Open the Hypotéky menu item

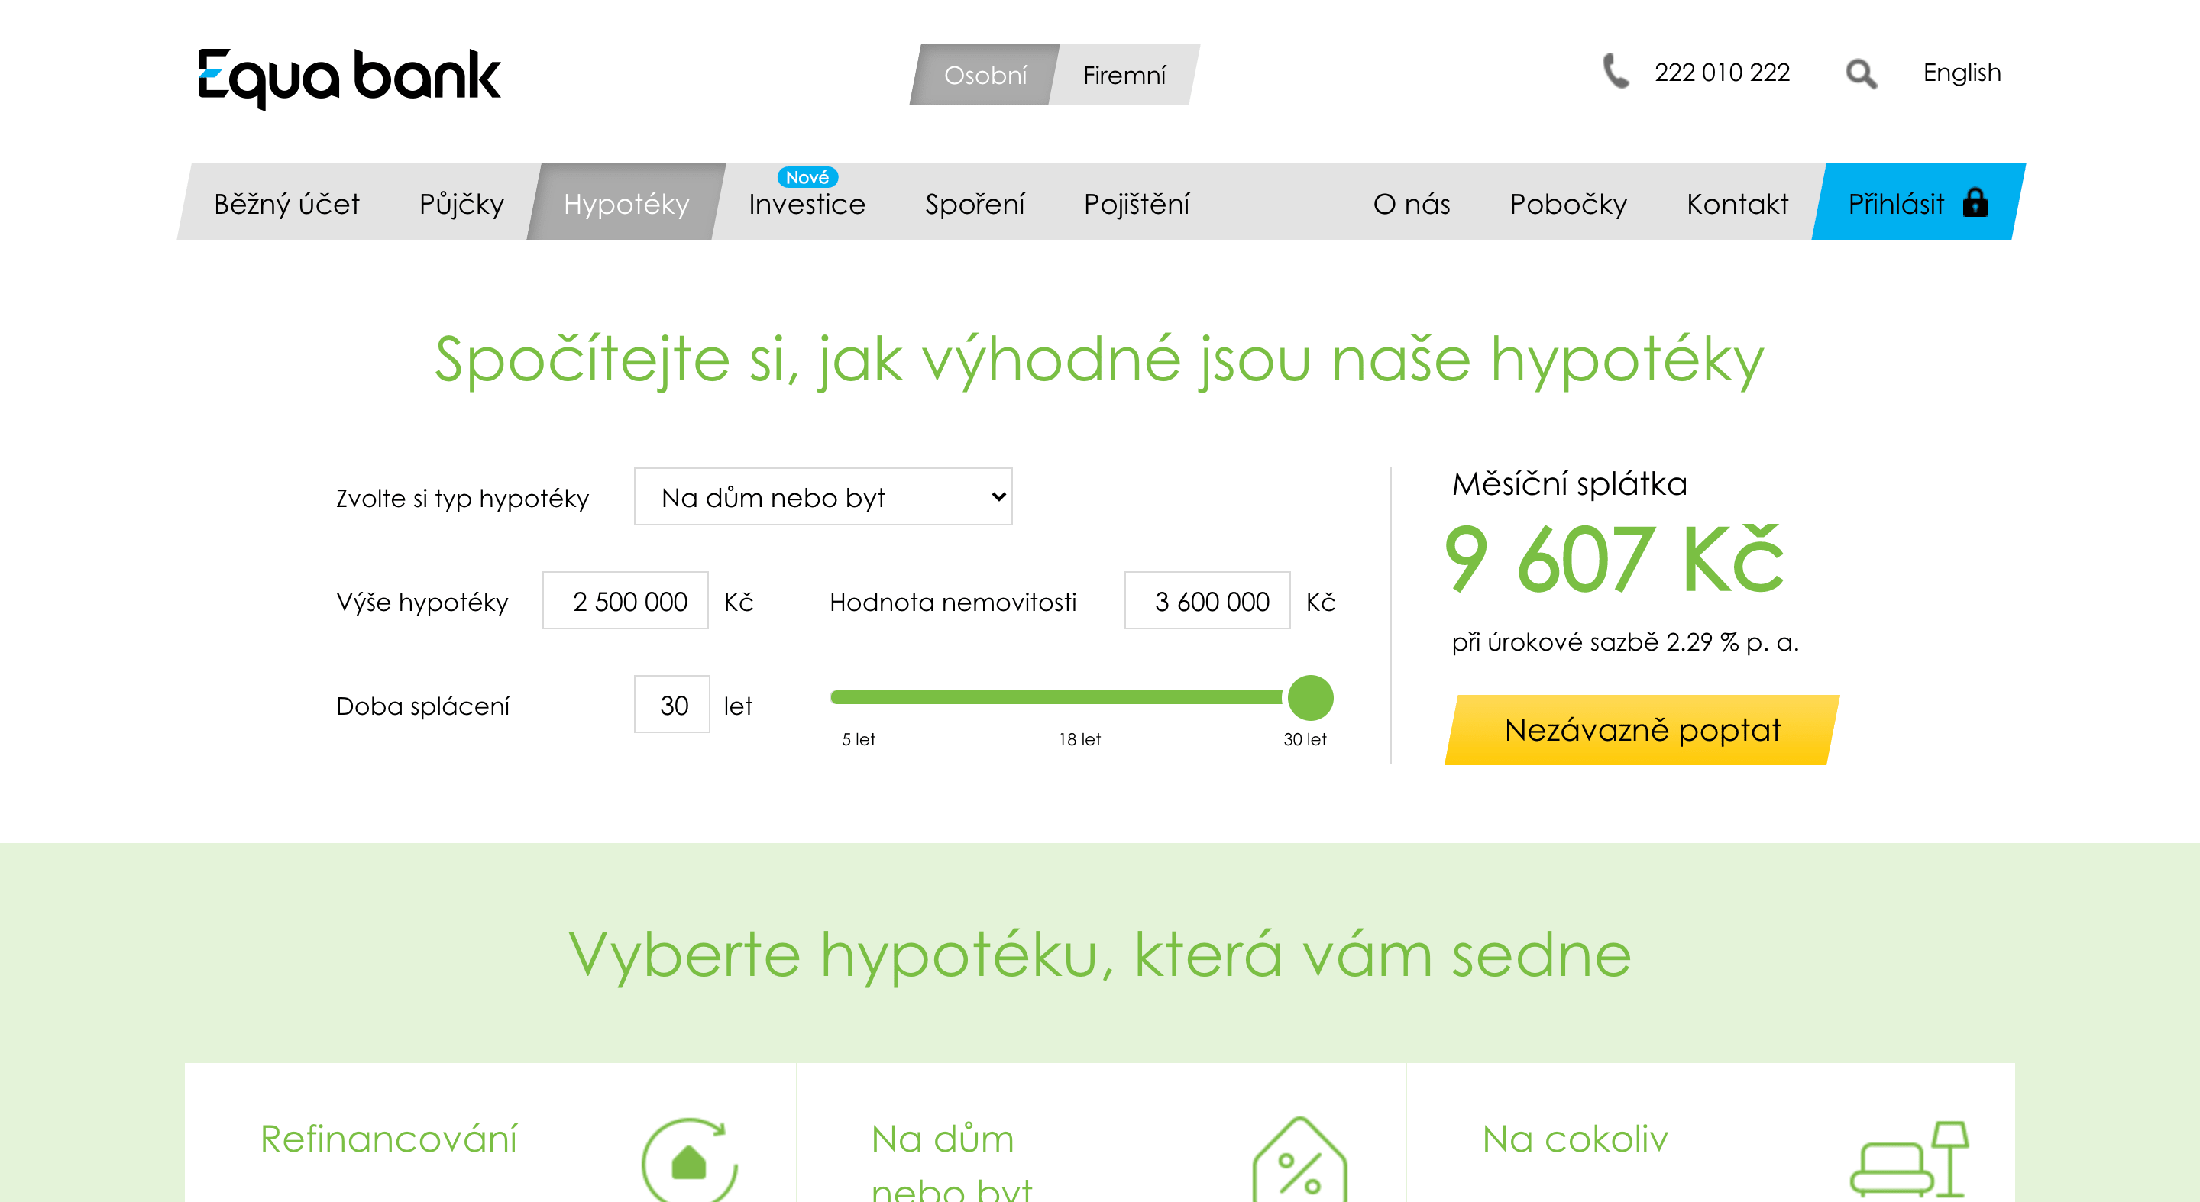click(x=626, y=202)
